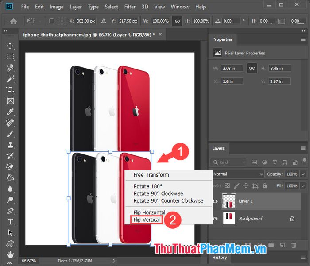Select the Spot Healing Brush tool

coord(10,123)
